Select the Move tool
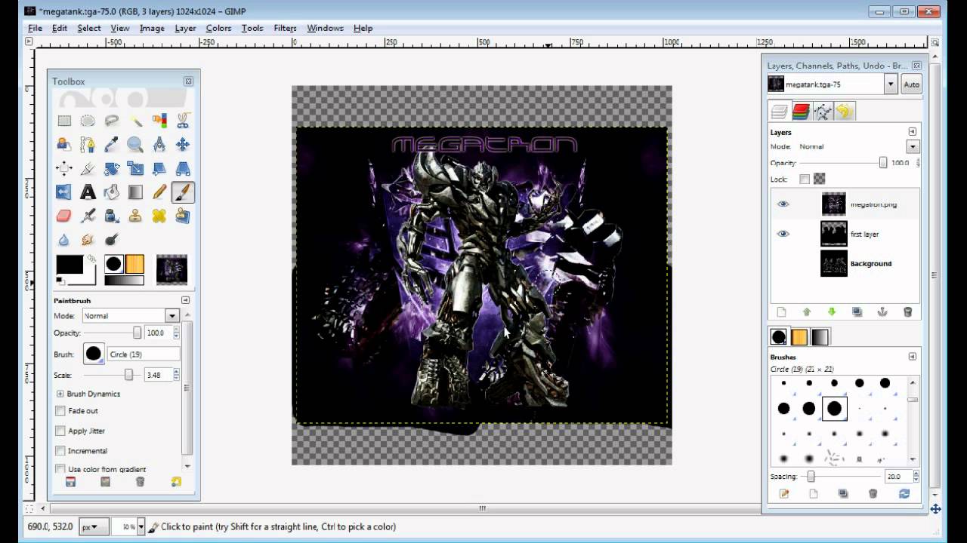This screenshot has height=543, width=967. [x=183, y=144]
